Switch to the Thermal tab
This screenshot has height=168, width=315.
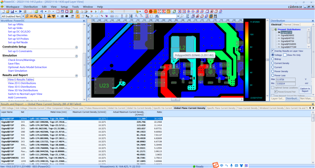287,24
